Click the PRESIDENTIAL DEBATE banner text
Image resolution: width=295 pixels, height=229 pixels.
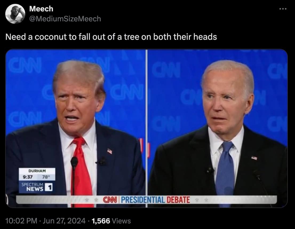pyautogui.click(x=156, y=200)
